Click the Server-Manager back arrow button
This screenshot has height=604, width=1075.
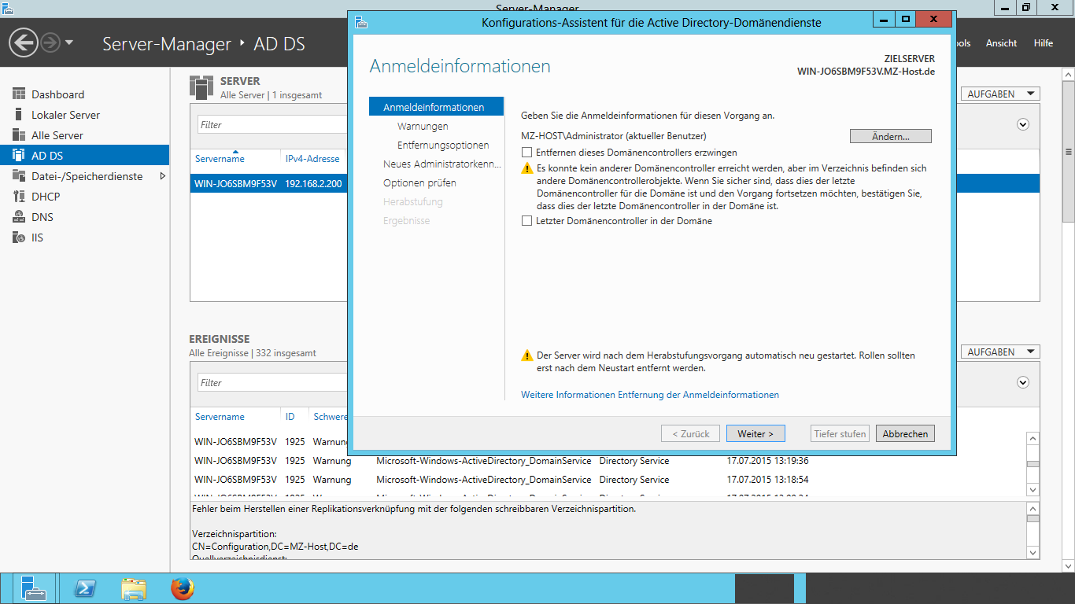pyautogui.click(x=24, y=42)
